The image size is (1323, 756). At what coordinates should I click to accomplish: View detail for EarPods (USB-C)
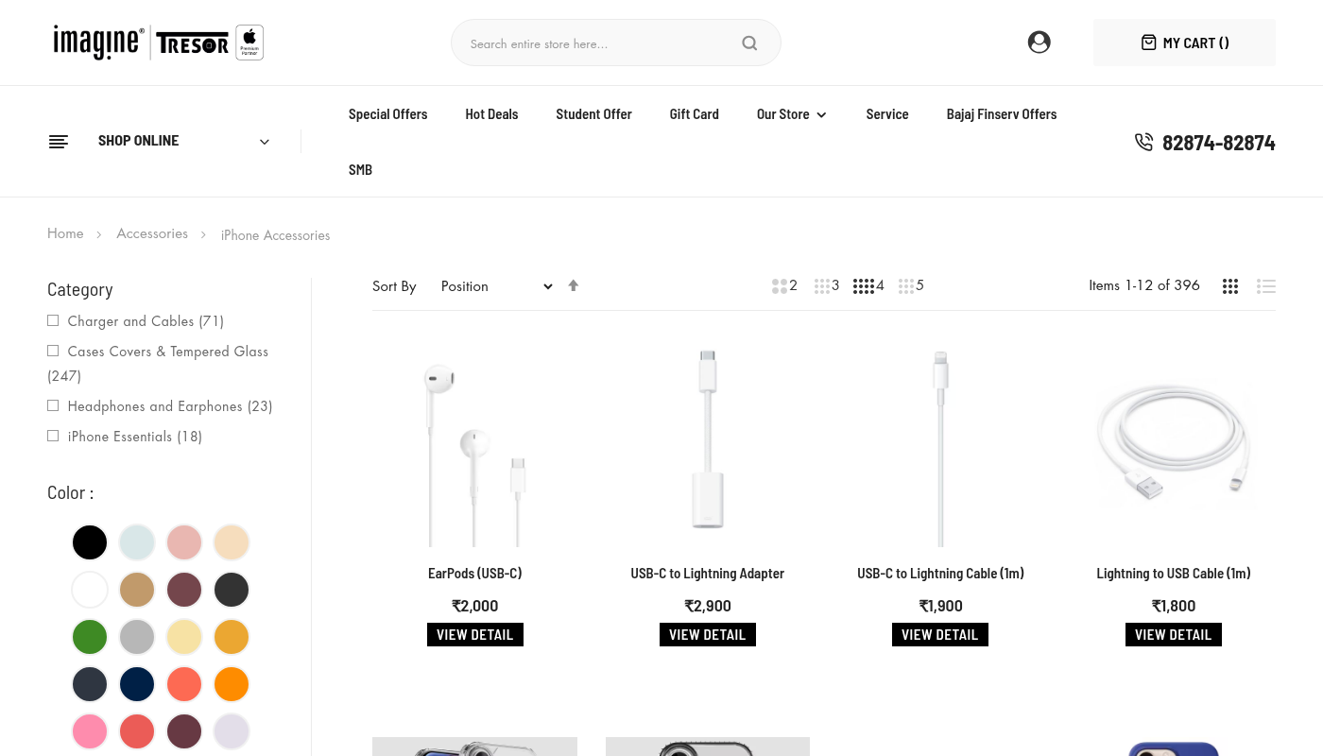point(474,635)
